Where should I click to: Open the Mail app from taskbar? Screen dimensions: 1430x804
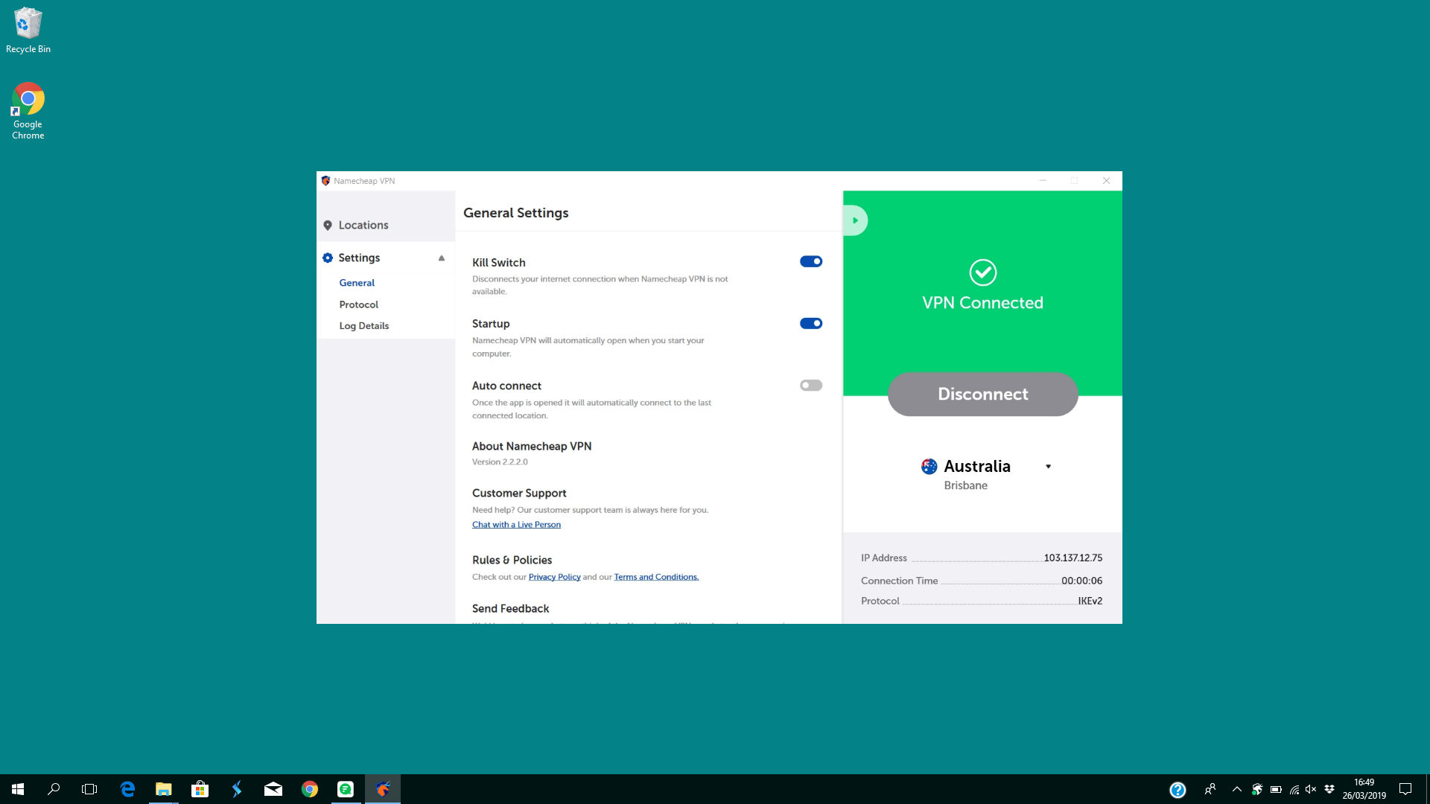point(273,789)
